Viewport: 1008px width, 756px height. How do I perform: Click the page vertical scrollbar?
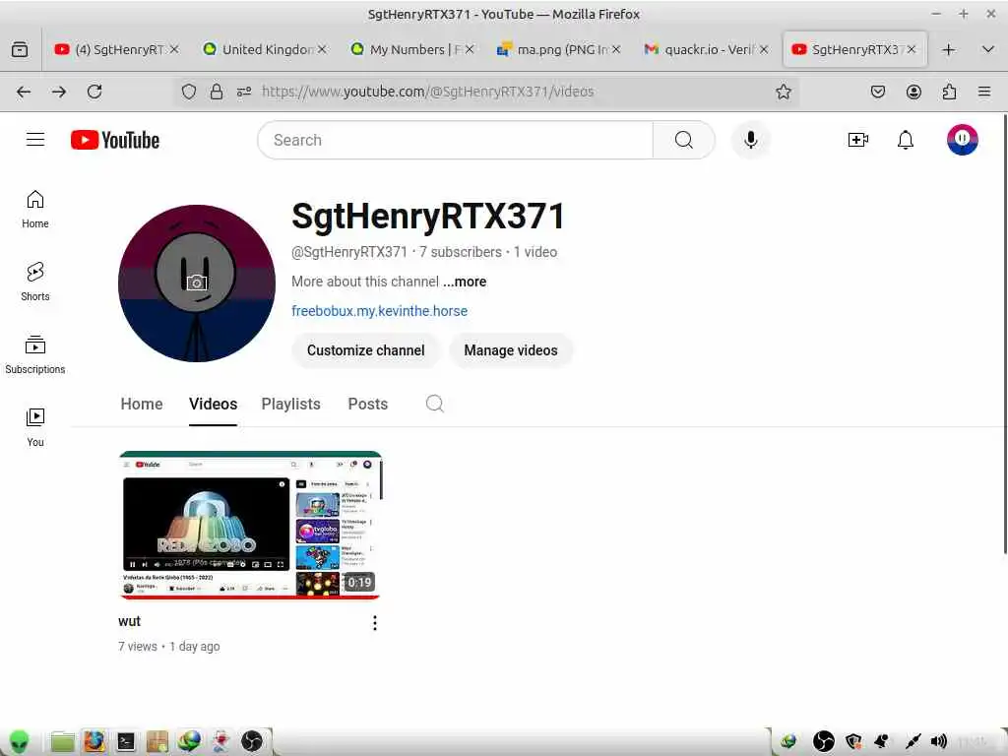[1005, 335]
